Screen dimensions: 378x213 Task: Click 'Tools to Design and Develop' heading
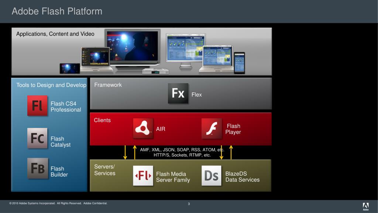pyautogui.click(x=51, y=85)
